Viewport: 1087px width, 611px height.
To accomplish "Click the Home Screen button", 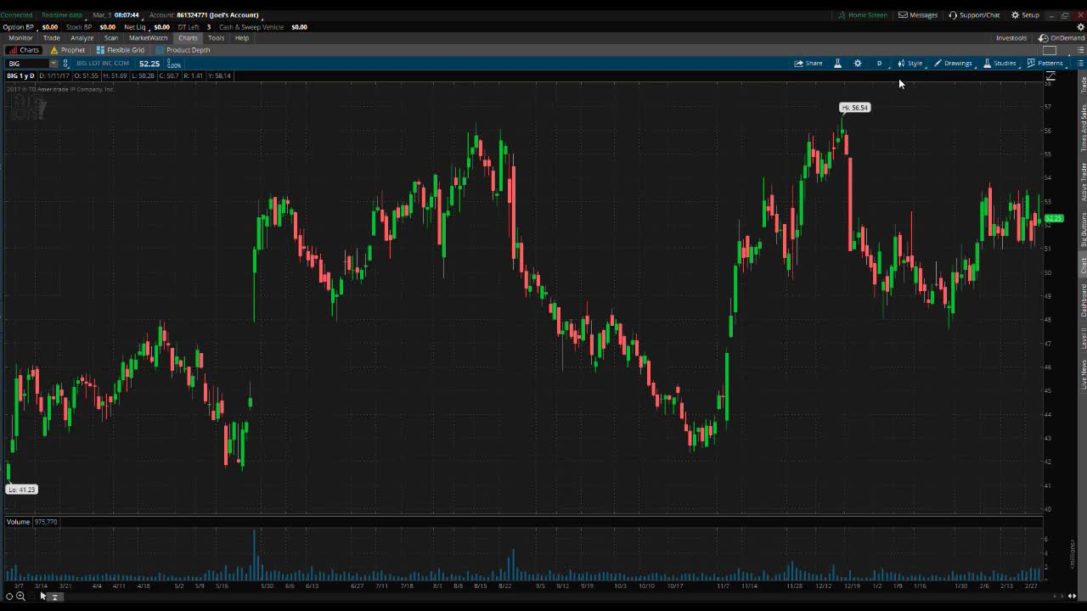I will [863, 15].
